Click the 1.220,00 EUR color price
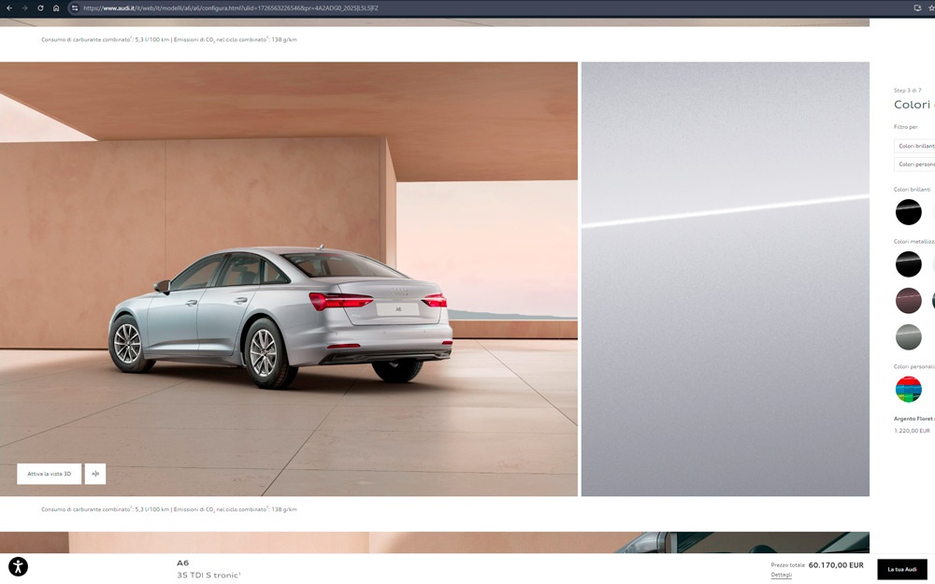This screenshot has width=935, height=584. [x=912, y=430]
